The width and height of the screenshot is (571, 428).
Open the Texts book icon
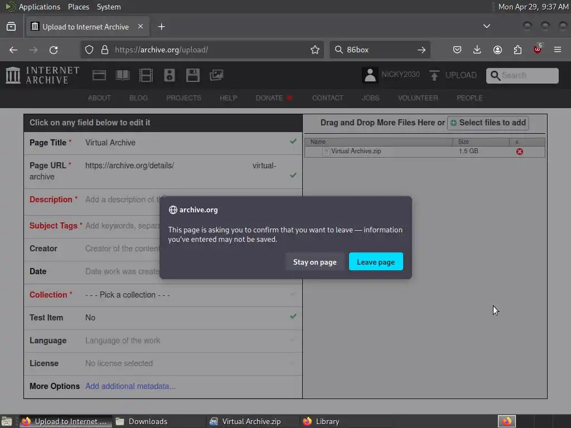click(122, 75)
